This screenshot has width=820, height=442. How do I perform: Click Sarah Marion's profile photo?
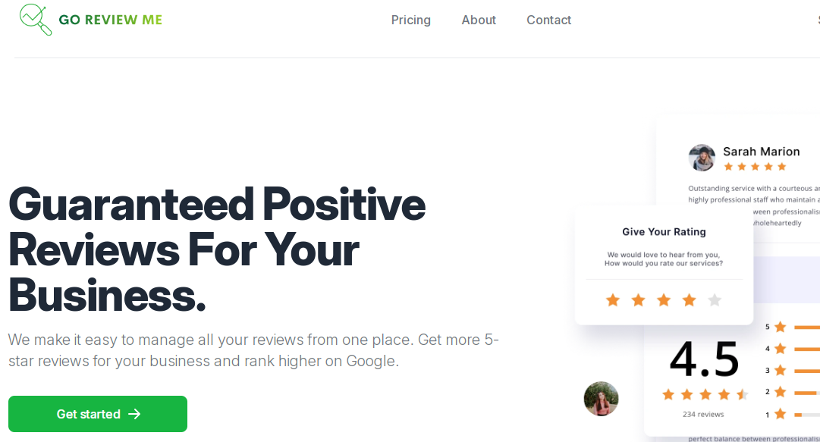tap(701, 157)
